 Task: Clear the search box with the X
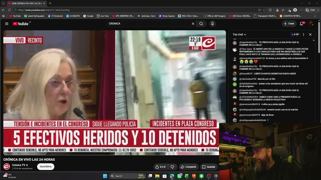tap(193, 24)
